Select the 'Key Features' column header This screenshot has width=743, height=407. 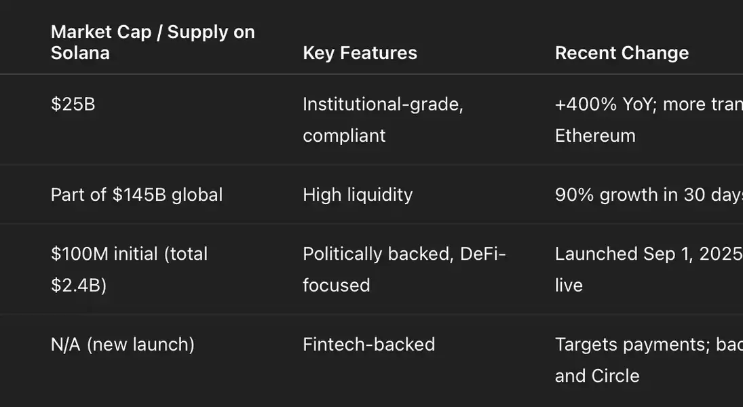(360, 53)
